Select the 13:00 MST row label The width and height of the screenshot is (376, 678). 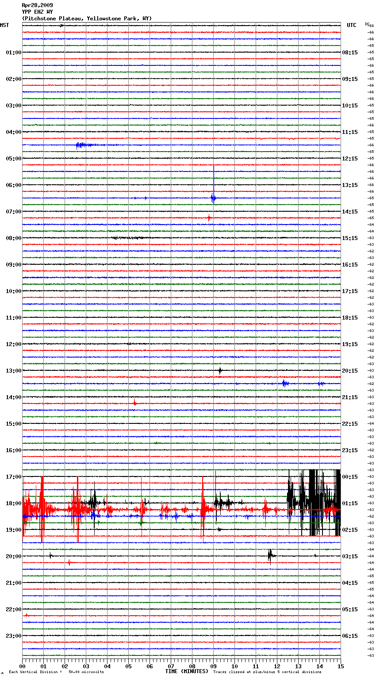pos(13,371)
